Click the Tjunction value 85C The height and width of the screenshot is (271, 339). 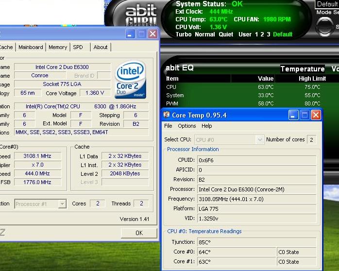pyautogui.click(x=256, y=242)
